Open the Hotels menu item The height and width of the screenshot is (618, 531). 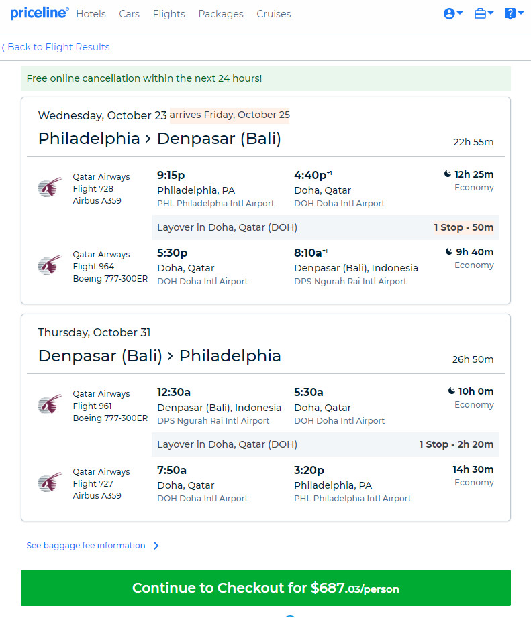91,14
